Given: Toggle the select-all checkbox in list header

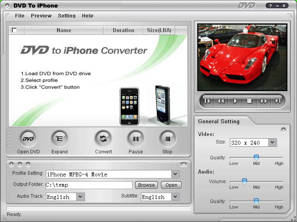Looking at the screenshot, I should (x=14, y=30).
